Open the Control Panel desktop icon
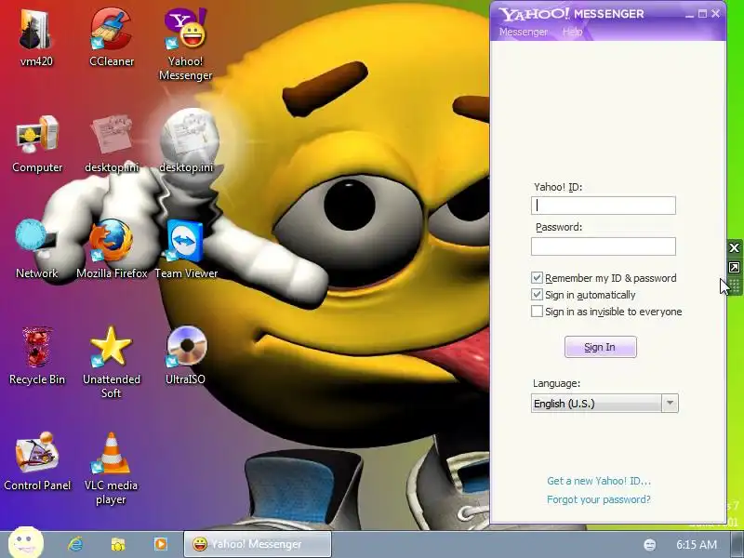Image resolution: width=744 pixels, height=558 pixels. pos(37,461)
